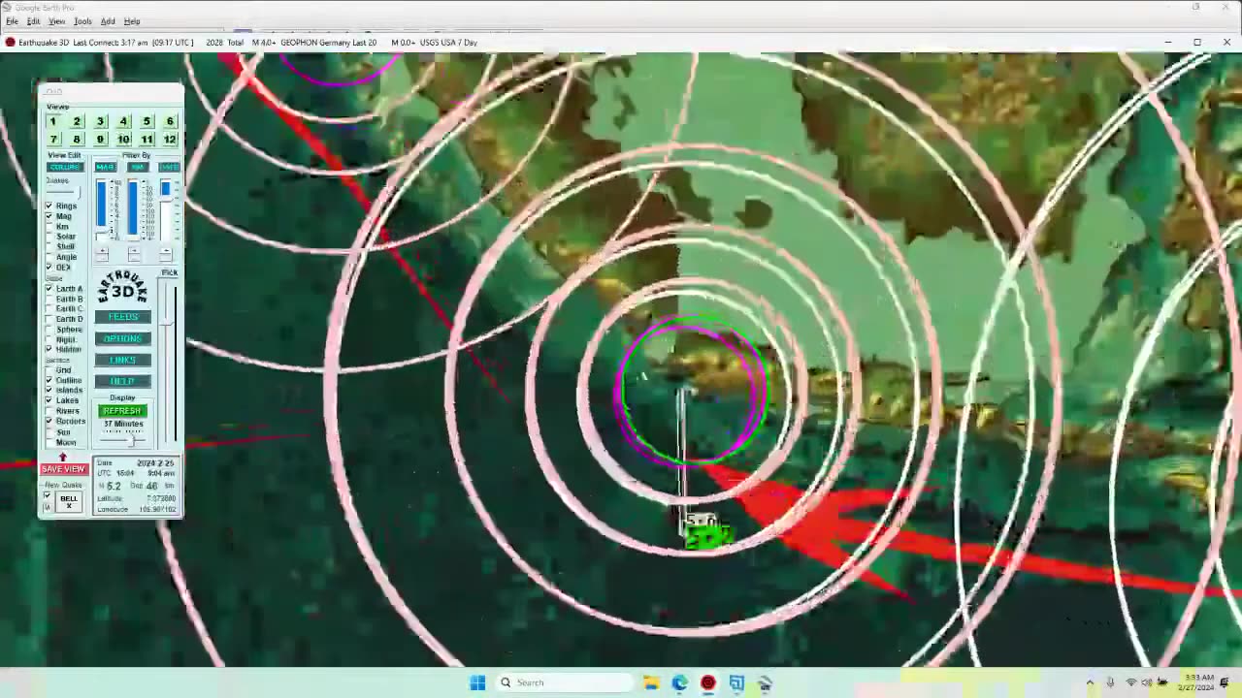Click the KM filter button
The height and width of the screenshot is (698, 1242).
(138, 167)
